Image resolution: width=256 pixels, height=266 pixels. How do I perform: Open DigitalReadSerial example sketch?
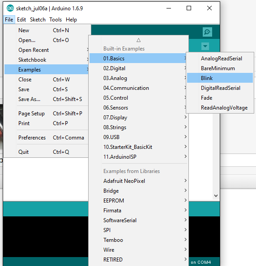[220, 88]
